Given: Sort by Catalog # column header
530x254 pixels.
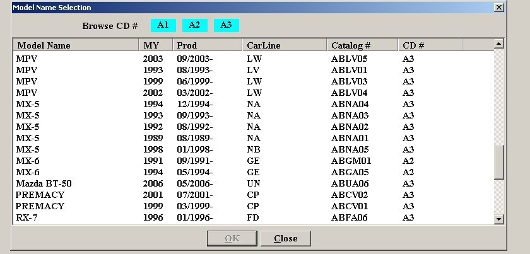Looking at the screenshot, I should [x=362, y=45].
